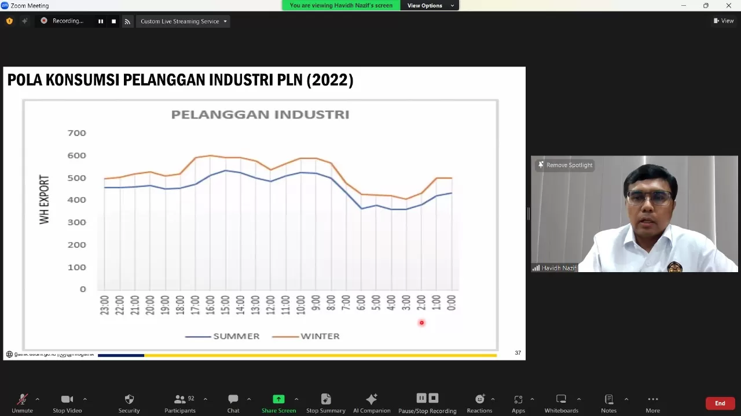Open the Security options
Screen dimensions: 741x416
click(129, 403)
